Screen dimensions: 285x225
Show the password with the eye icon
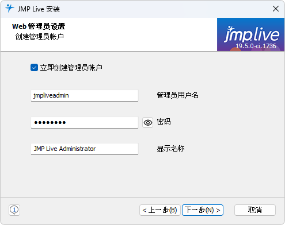148,122
